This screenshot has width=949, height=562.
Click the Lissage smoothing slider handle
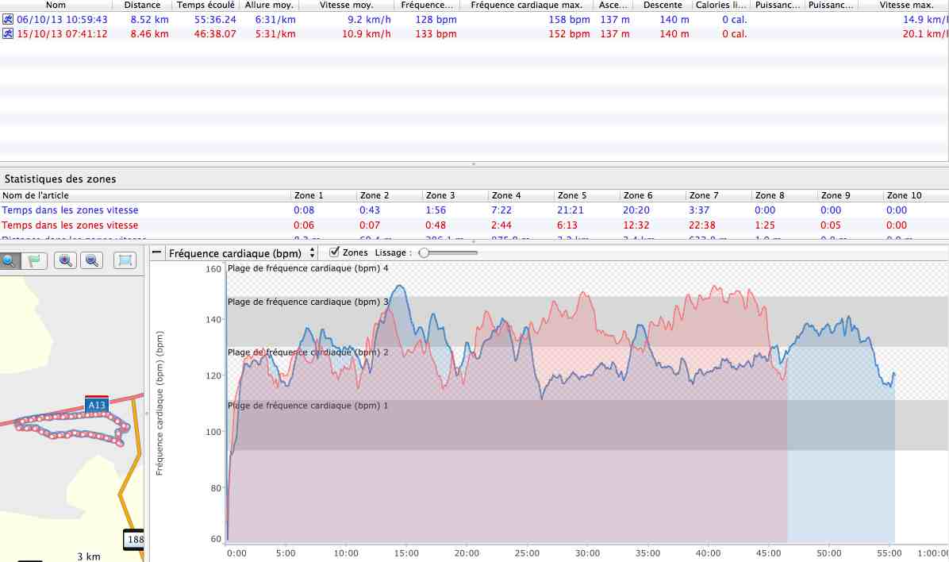pos(424,253)
